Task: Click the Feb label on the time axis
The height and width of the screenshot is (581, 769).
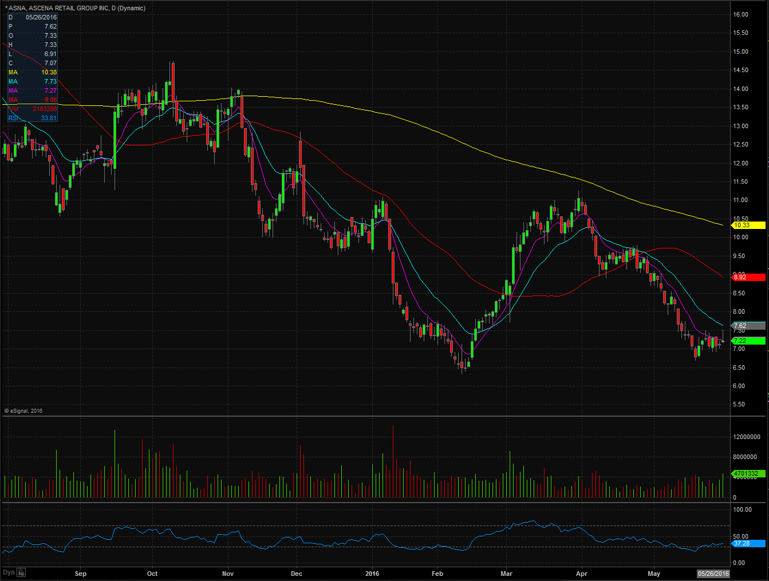Action: click(437, 574)
